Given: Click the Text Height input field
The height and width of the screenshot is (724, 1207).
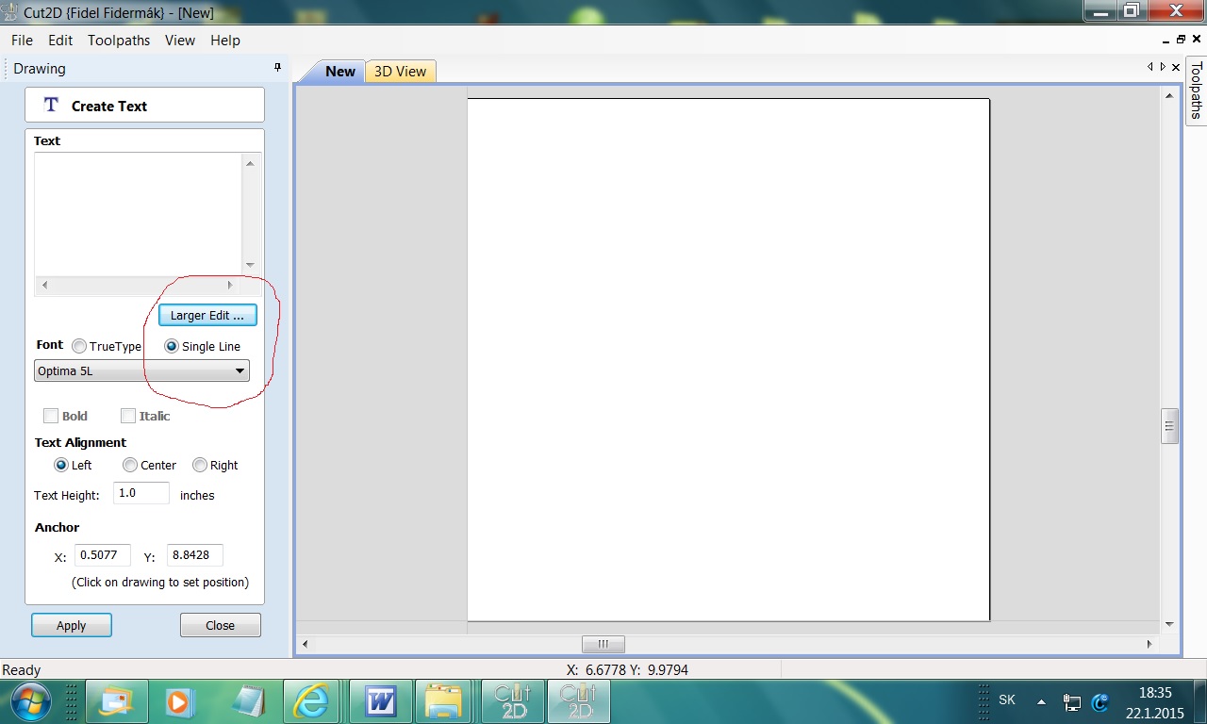Looking at the screenshot, I should pos(141,494).
